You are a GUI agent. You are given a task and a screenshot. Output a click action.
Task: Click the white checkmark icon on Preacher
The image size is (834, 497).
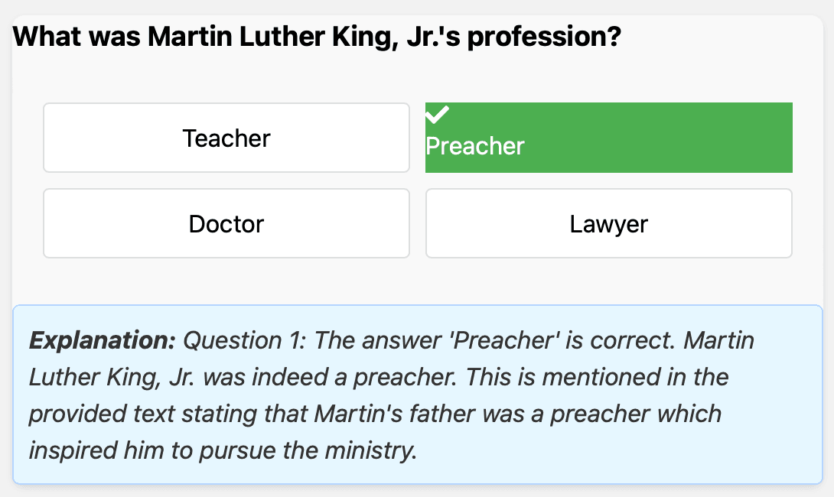coord(437,115)
